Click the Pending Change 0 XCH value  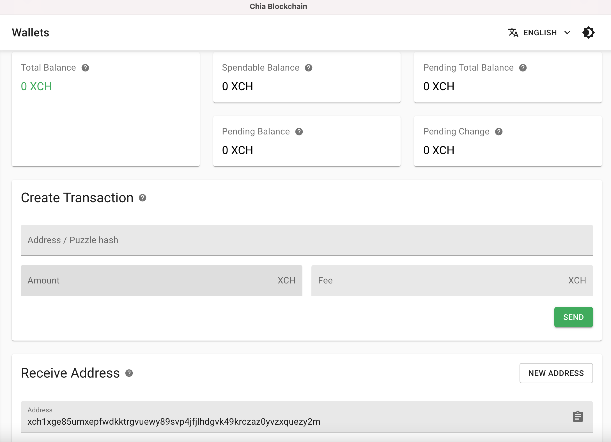tap(439, 150)
